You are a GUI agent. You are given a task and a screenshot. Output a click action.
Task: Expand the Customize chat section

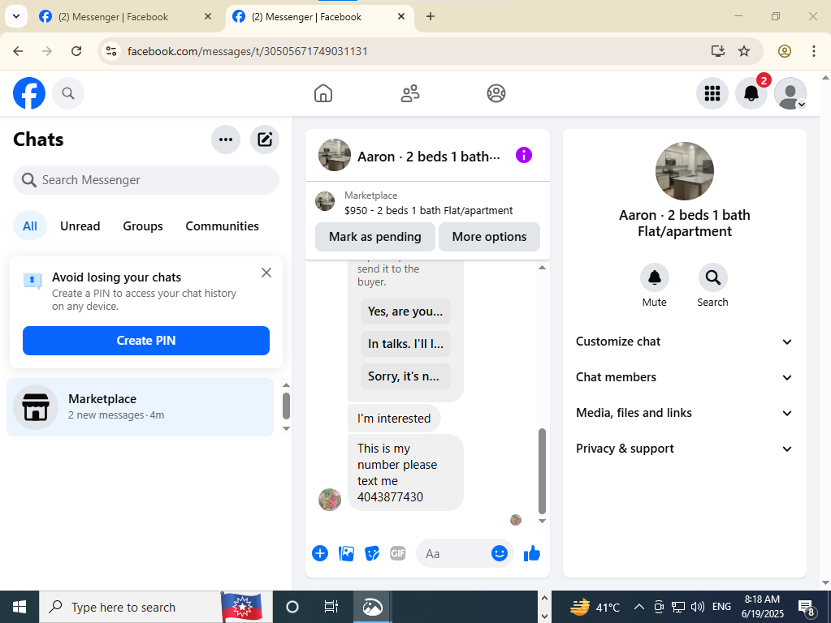click(x=685, y=342)
